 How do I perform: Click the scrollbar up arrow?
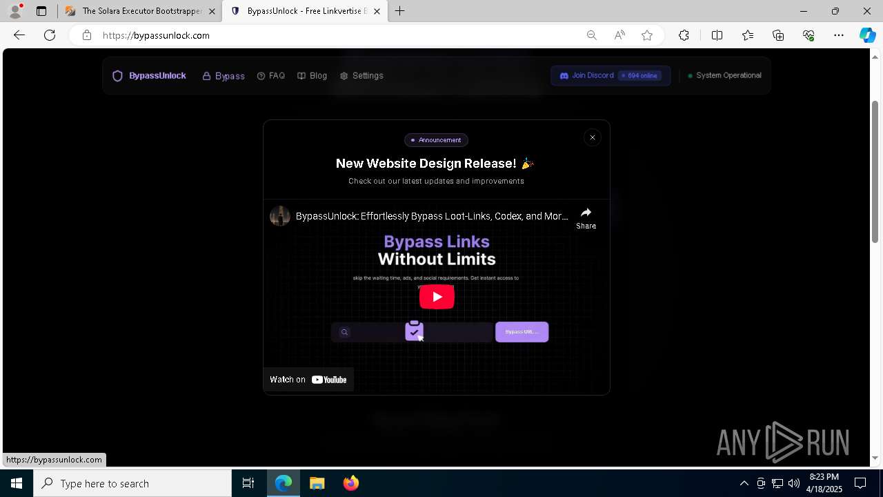pos(875,56)
